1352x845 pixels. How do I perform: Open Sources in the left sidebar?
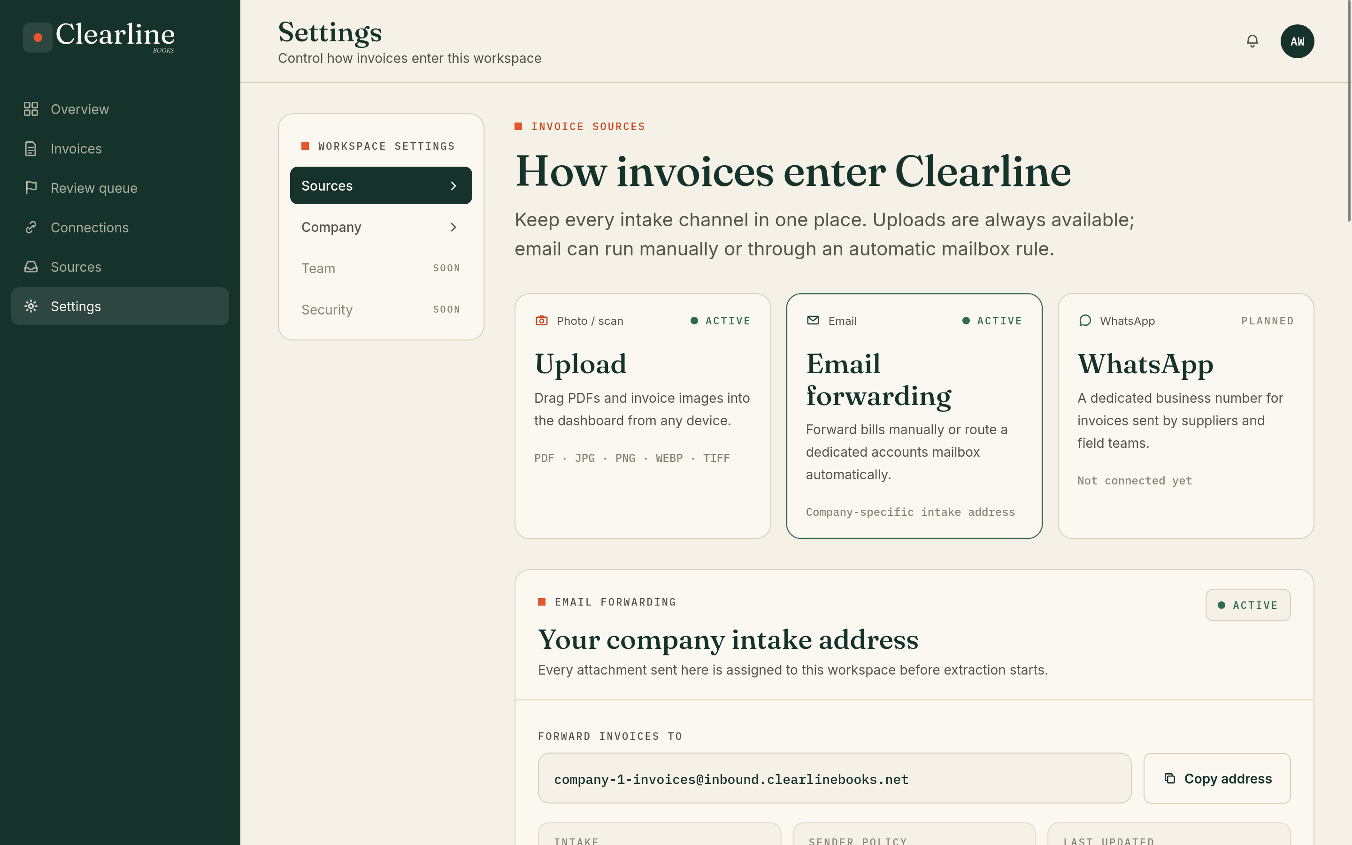point(120,267)
